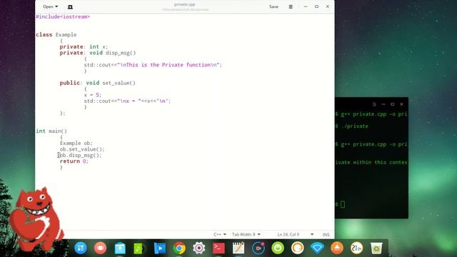Image resolution: width=457 pixels, height=257 pixels.
Task: Click the 'return 0;' statement
Action: [x=74, y=161]
